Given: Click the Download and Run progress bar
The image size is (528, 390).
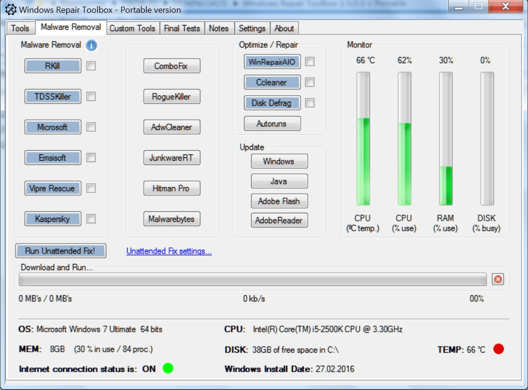Looking at the screenshot, I should 253,279.
